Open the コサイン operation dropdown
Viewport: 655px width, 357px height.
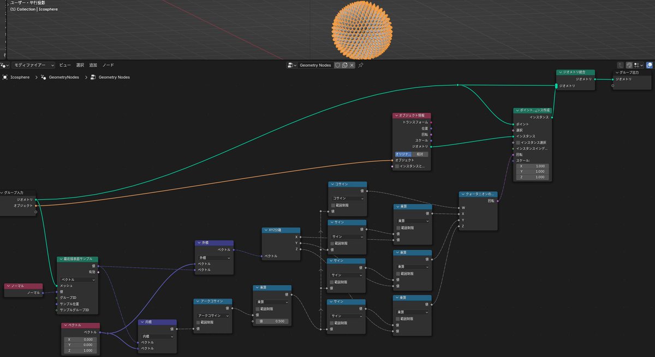pyautogui.click(x=348, y=198)
